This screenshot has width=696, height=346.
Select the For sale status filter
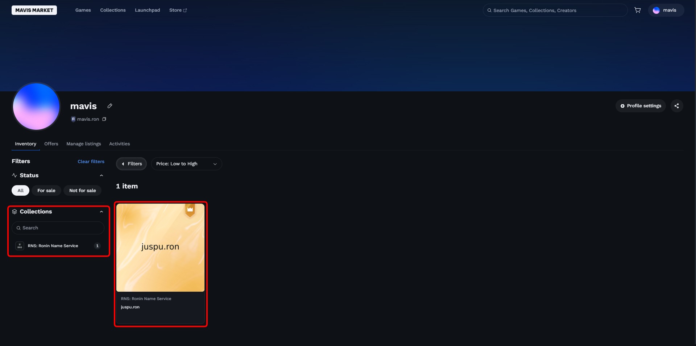(46, 191)
